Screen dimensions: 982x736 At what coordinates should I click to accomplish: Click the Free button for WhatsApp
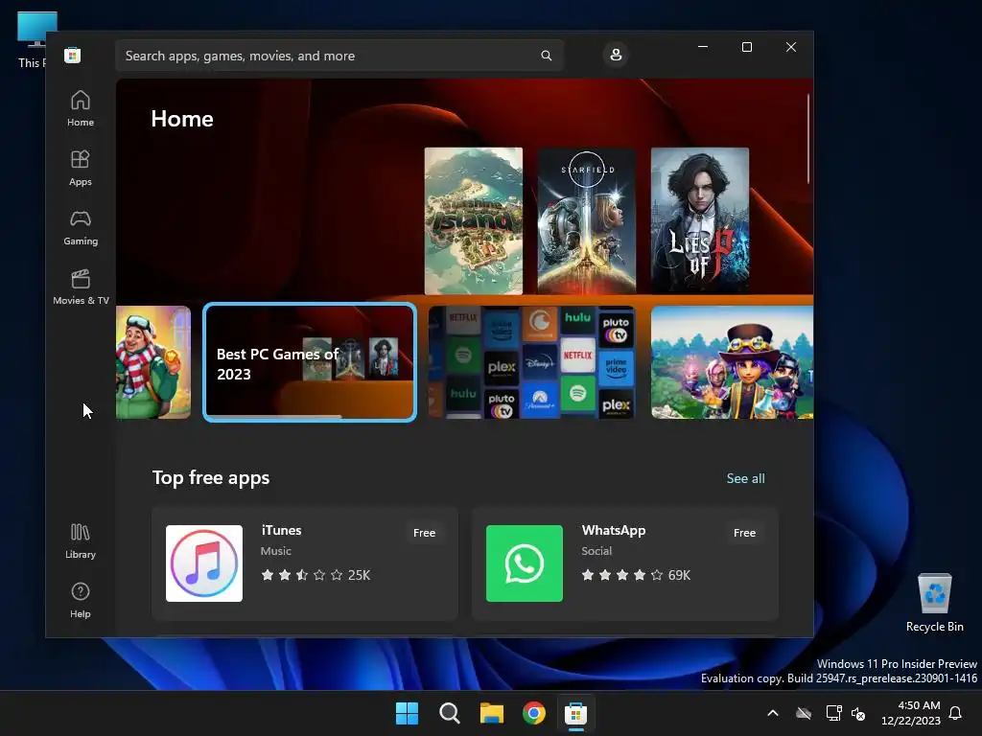pyautogui.click(x=744, y=533)
